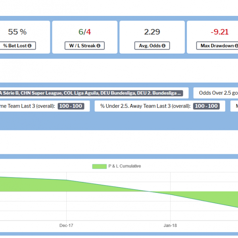Click the Avg. Odds label text
Viewport: 238px width, 238px height.
[x=149, y=46]
